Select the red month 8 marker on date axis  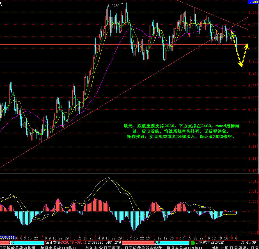click(177, 238)
